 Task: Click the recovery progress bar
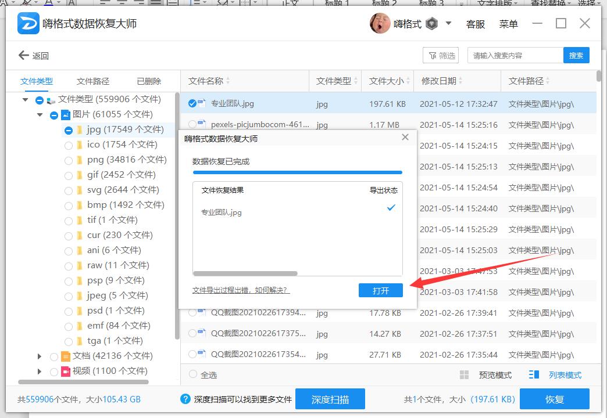pyautogui.click(x=297, y=172)
